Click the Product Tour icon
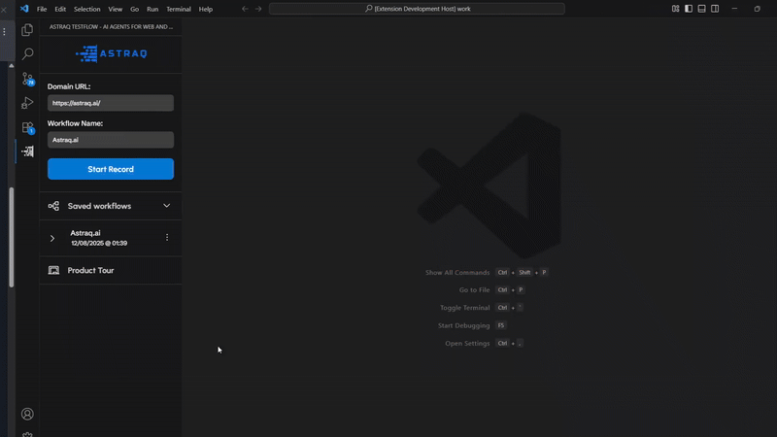Image resolution: width=777 pixels, height=437 pixels. (53, 270)
